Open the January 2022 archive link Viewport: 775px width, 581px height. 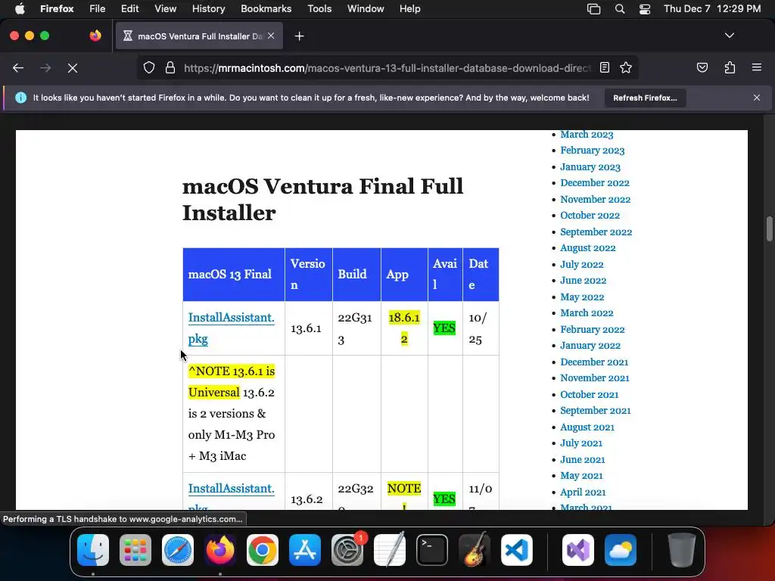click(590, 345)
